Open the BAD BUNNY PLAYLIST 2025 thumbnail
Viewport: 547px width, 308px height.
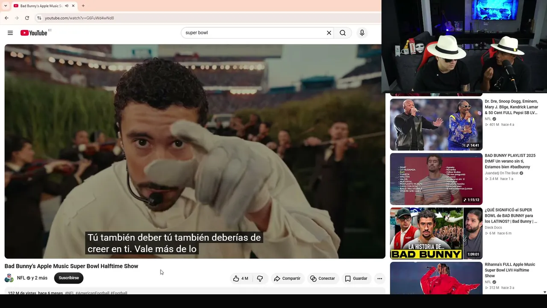point(436,179)
